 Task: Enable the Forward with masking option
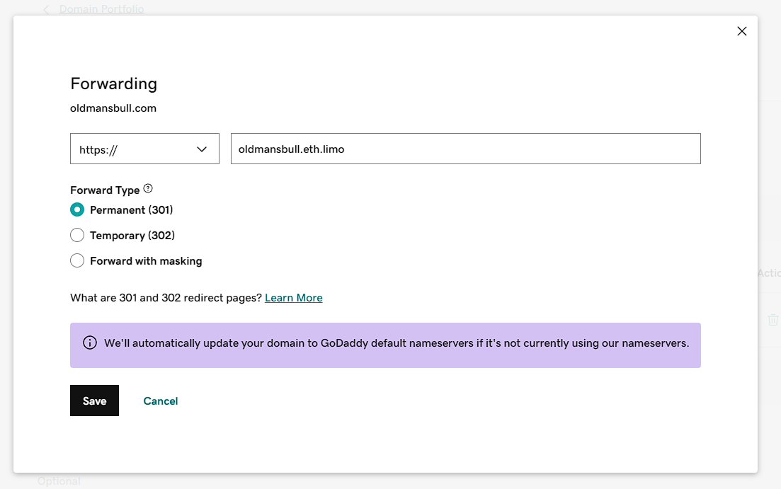[77, 261]
